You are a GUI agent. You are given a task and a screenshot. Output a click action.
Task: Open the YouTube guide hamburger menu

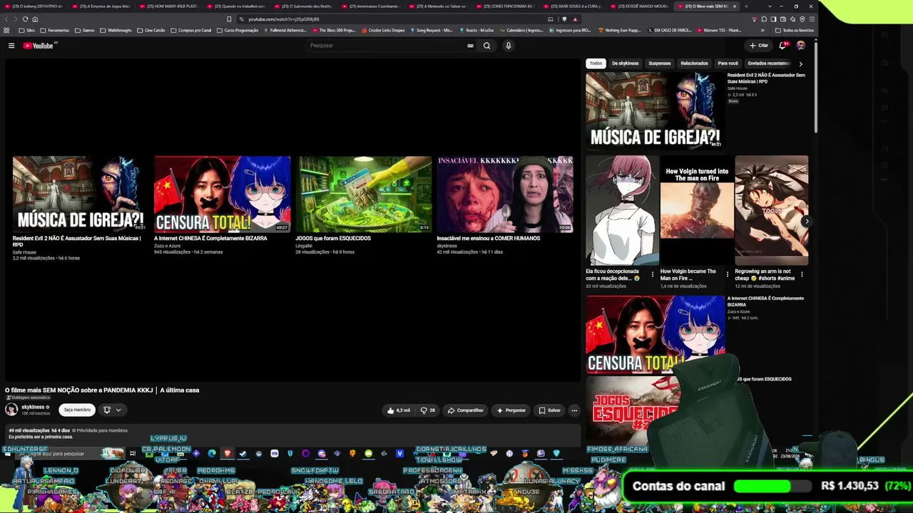pyautogui.click(x=11, y=46)
